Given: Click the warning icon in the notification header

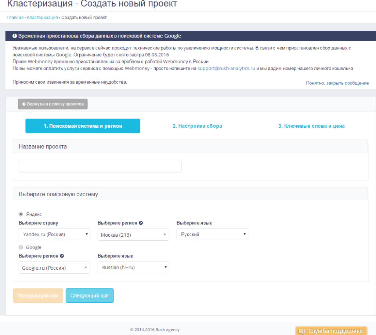Looking at the screenshot, I should pos(15,36).
